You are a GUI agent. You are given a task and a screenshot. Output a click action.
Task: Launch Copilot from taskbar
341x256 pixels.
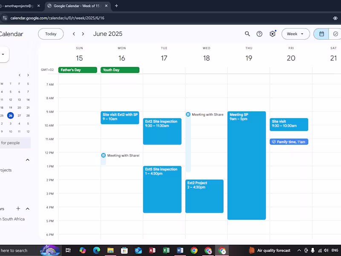[82, 250]
